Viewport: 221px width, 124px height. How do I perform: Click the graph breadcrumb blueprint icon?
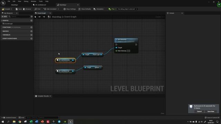coord(49,17)
